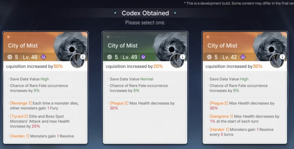Click the [Gangrene 1] modifier tag
This screenshot has width=294, height=149.
(221, 116)
